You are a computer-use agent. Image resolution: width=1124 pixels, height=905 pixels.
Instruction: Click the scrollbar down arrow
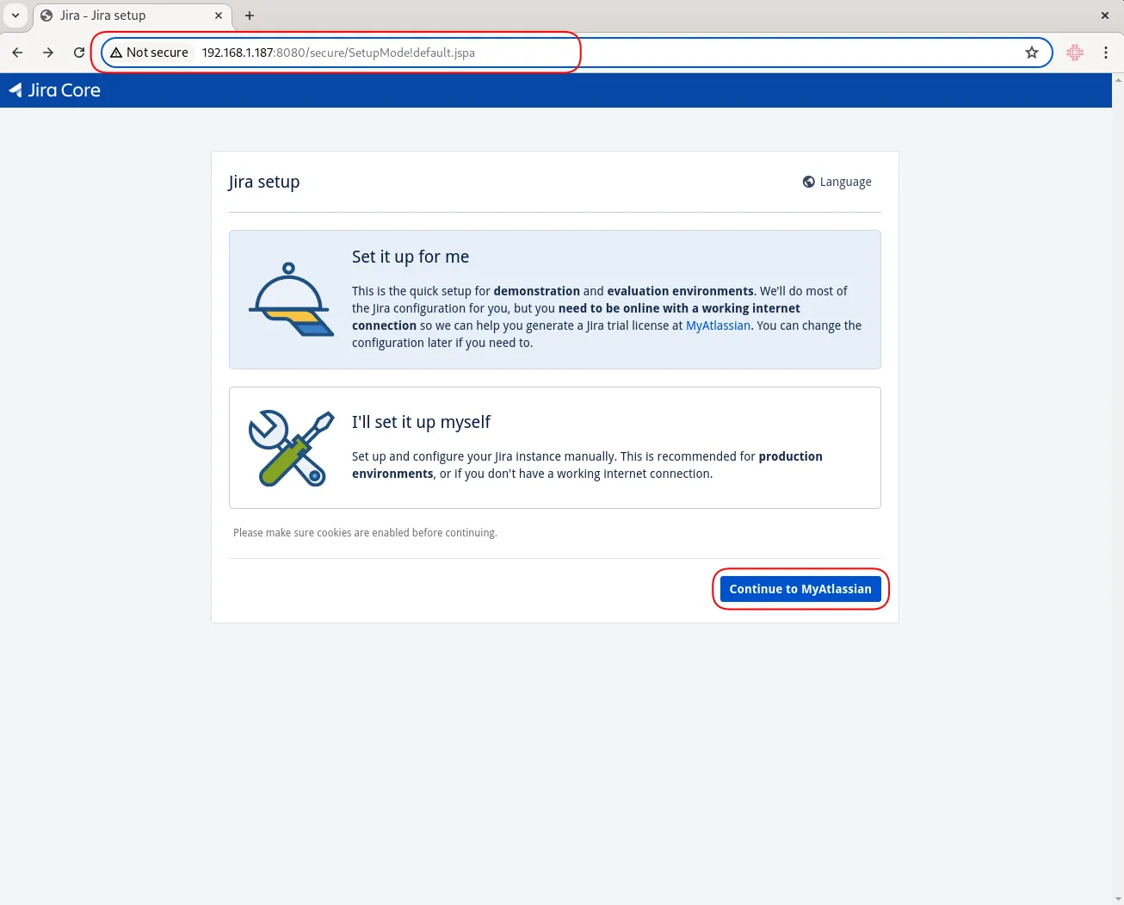pos(1118,899)
